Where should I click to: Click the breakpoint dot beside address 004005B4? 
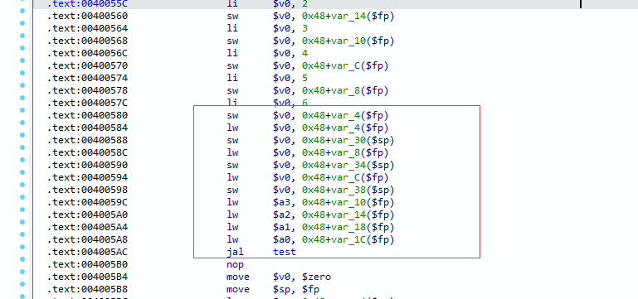[x=22, y=277]
